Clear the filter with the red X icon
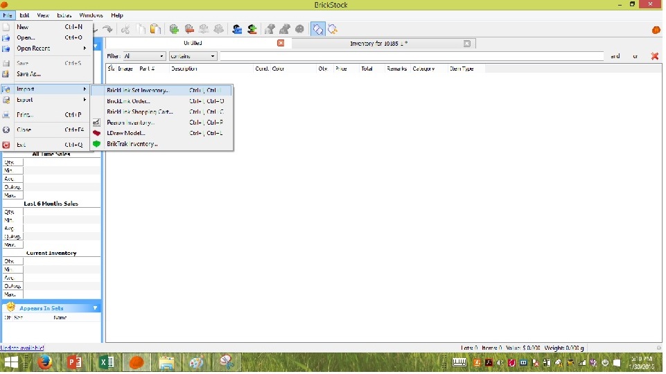Viewport: 666px width, 374px height. click(x=654, y=56)
